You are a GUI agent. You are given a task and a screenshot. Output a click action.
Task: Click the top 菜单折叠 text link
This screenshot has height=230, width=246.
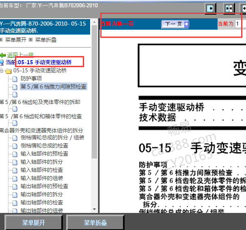pyautogui.click(x=46, y=40)
